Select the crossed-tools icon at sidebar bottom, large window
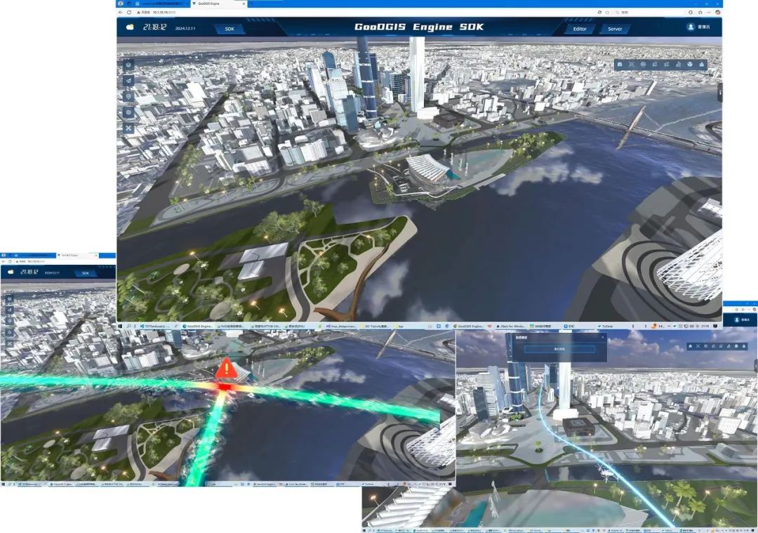 point(128,129)
